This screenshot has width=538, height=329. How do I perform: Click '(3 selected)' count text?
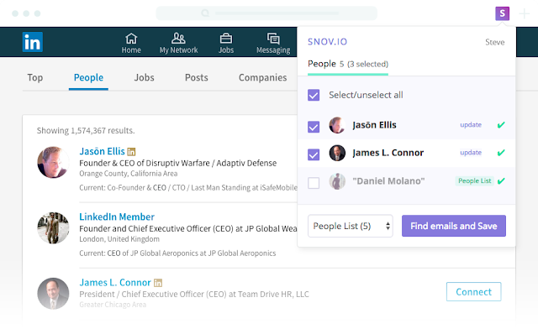coord(367,64)
